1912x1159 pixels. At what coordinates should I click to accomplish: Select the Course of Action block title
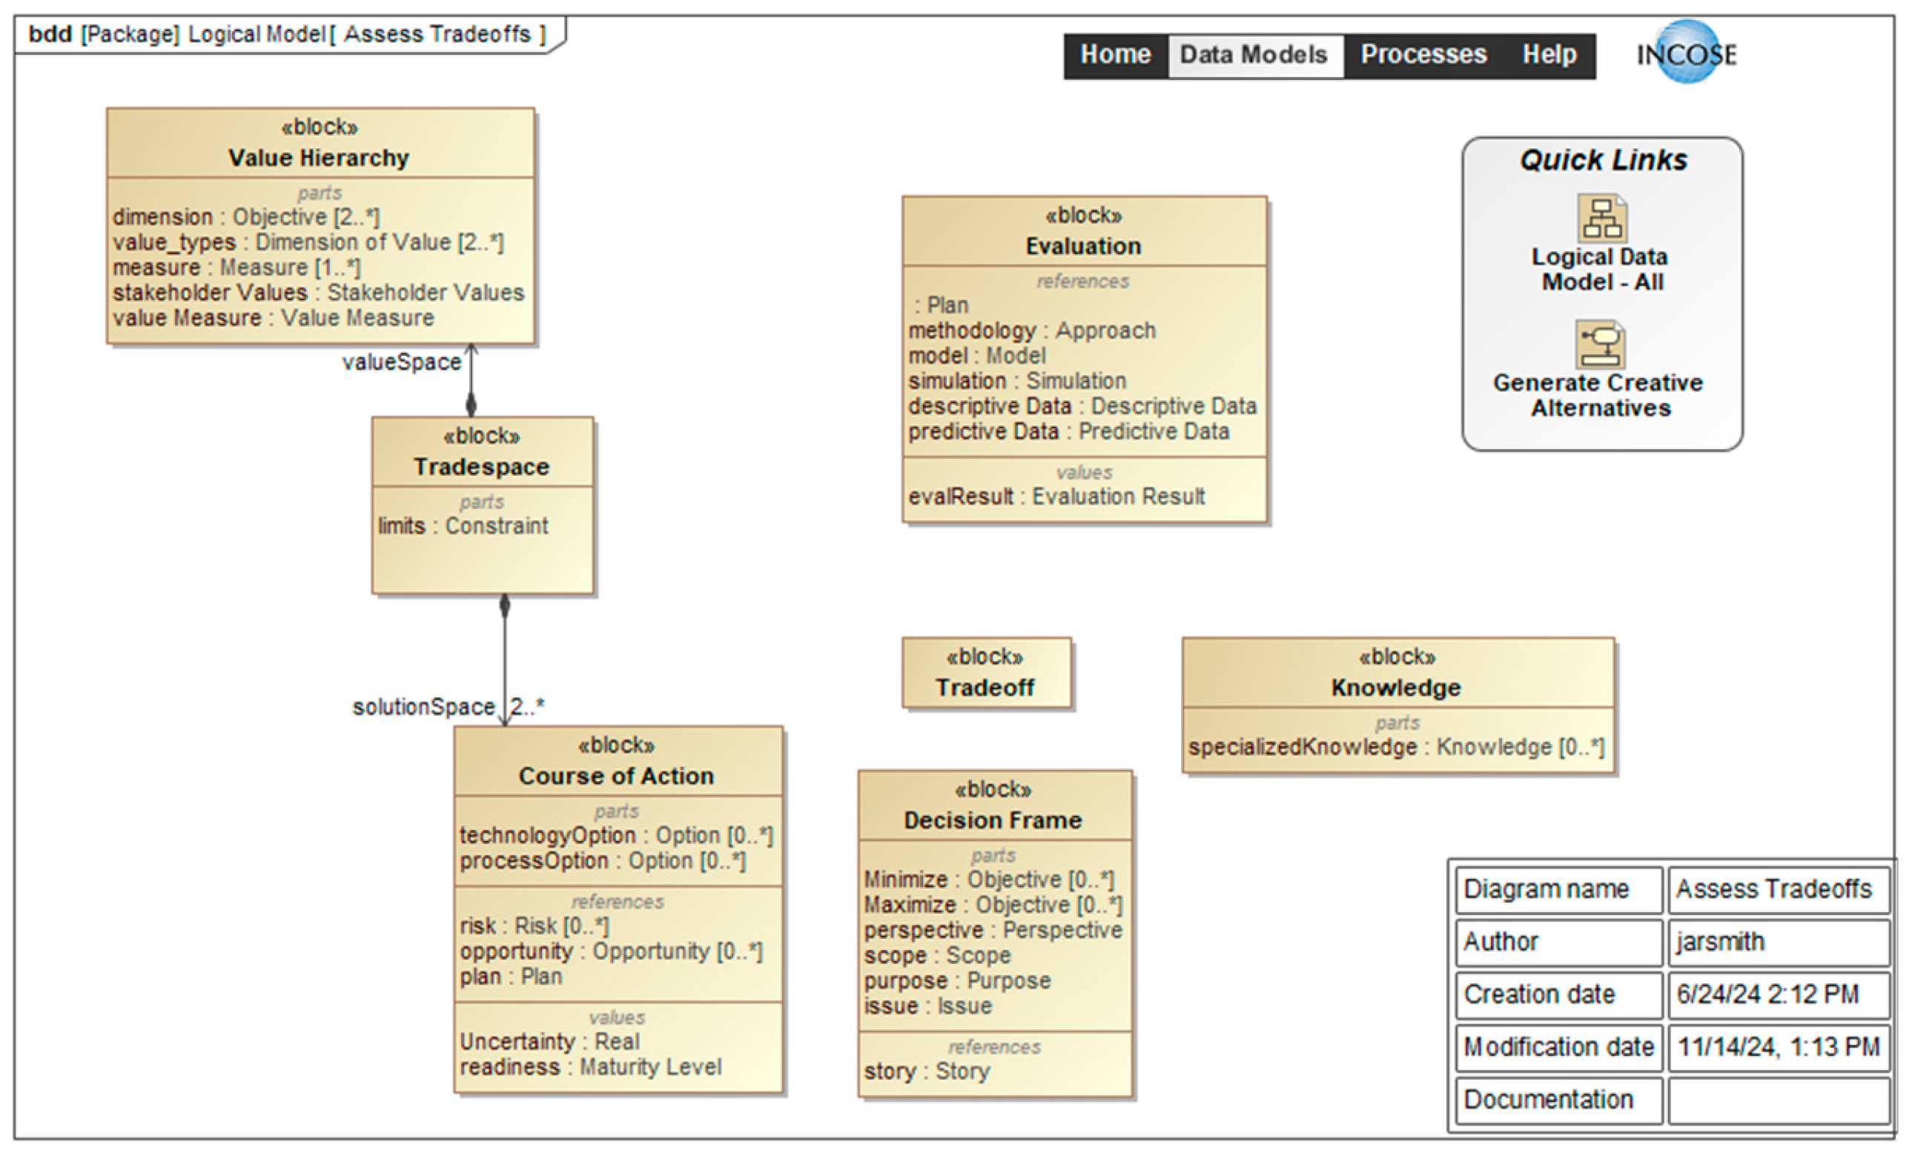[x=617, y=776]
